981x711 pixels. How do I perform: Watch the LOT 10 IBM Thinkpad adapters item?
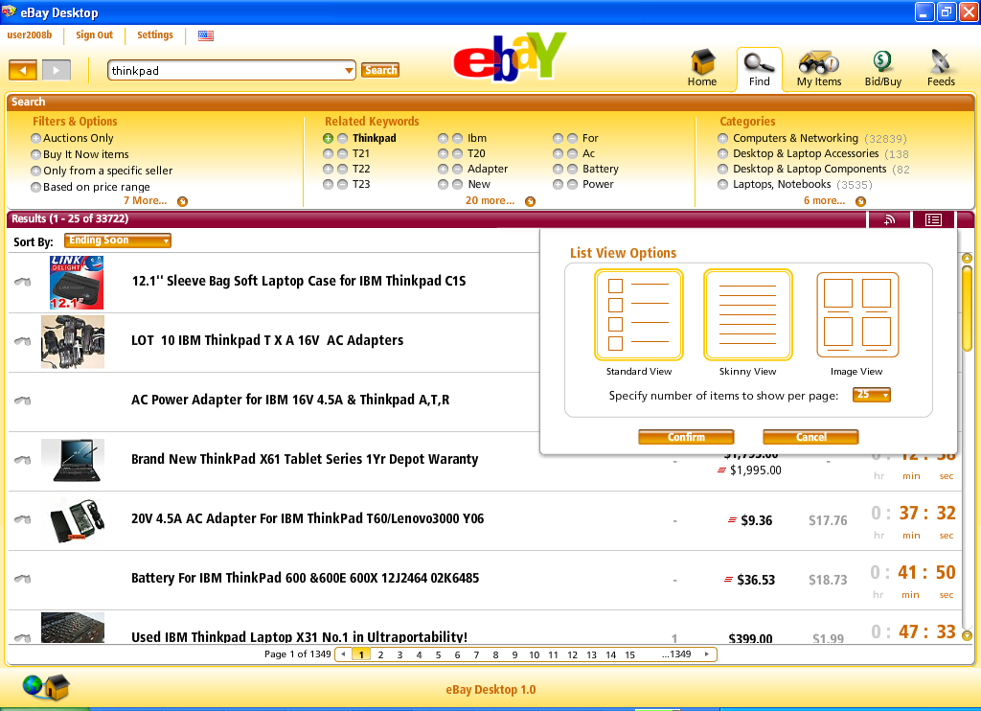pyautogui.click(x=23, y=341)
